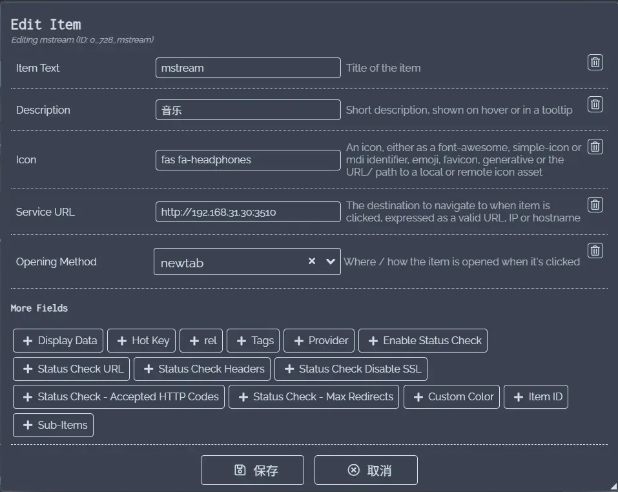Click the trash icon beside the Icon field
The width and height of the screenshot is (618, 492).
[595, 147]
